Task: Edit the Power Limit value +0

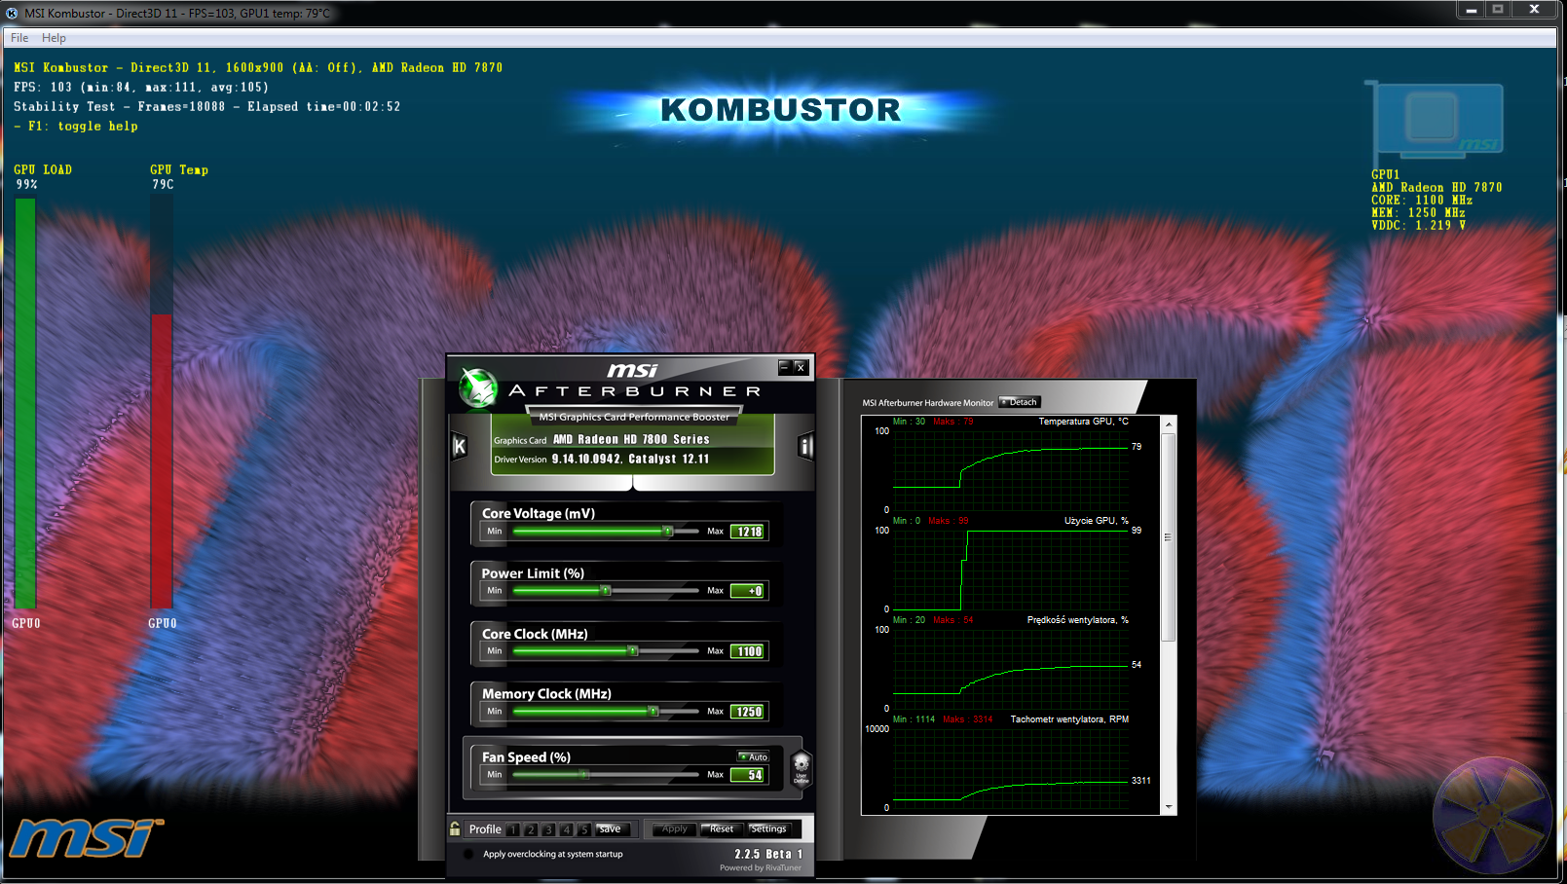Action: point(749,591)
